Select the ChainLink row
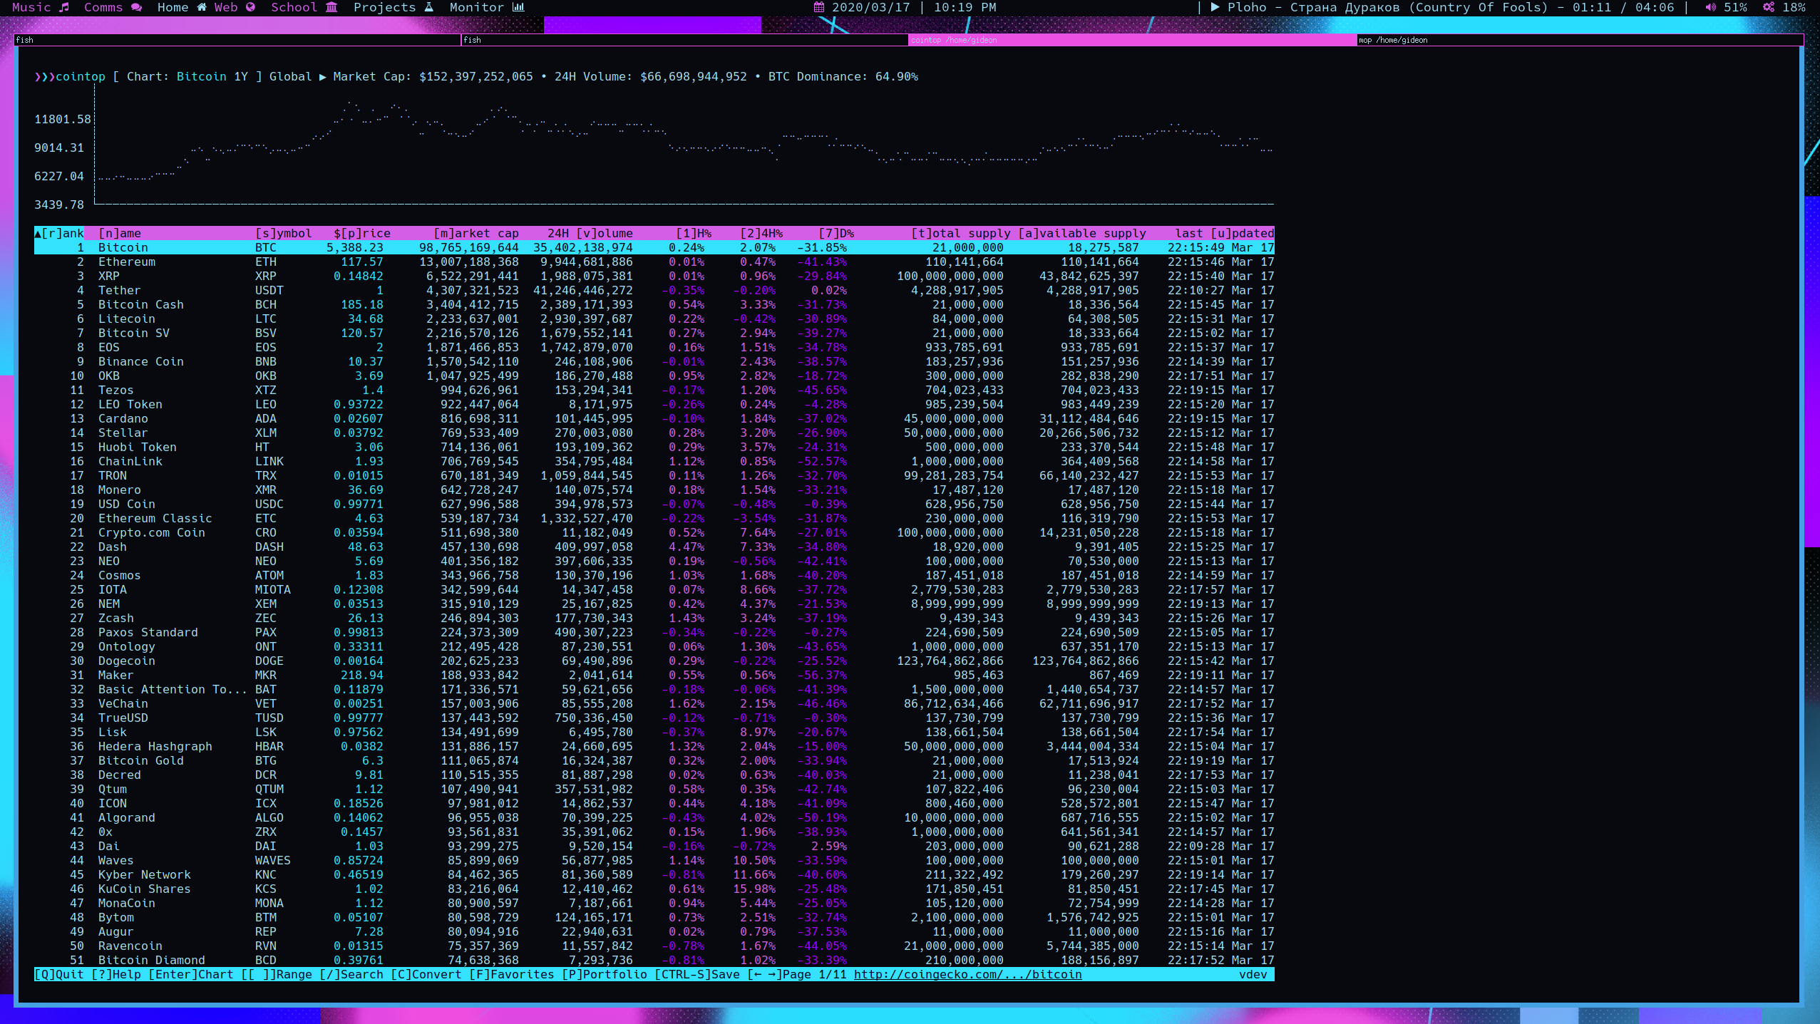This screenshot has height=1024, width=1820. (654, 461)
